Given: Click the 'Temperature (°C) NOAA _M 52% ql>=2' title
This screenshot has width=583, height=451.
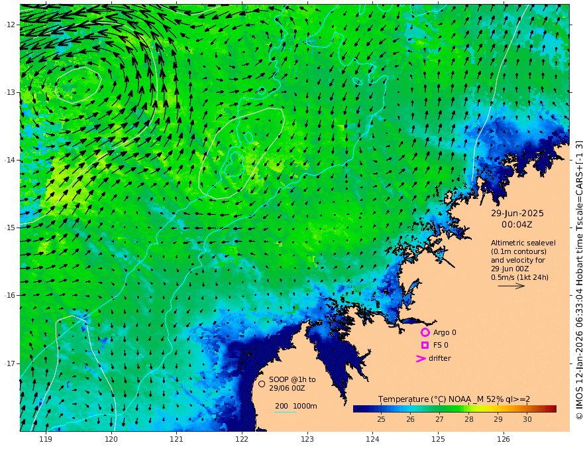Looking at the screenshot, I should [454, 399].
